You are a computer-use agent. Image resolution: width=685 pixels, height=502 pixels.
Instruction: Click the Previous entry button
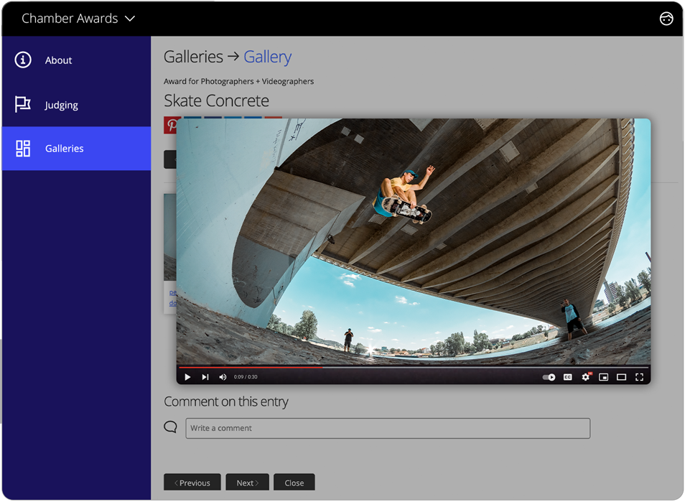192,482
